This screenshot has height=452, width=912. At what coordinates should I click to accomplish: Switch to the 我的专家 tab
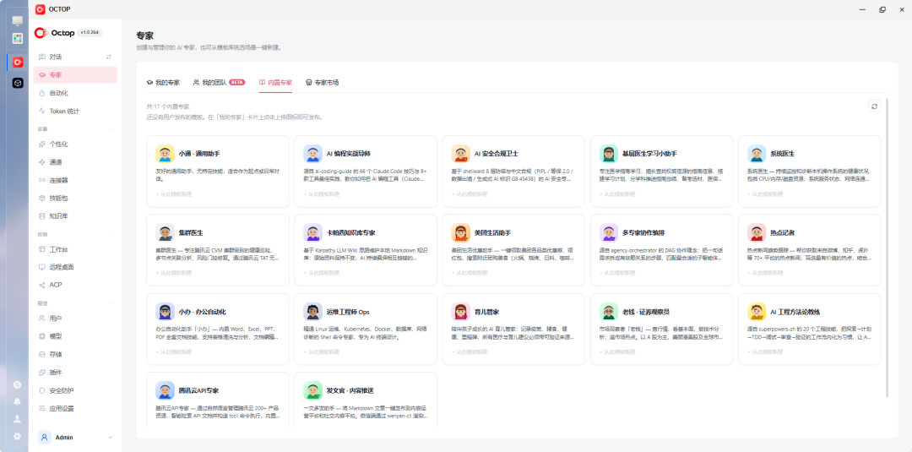tap(163, 83)
